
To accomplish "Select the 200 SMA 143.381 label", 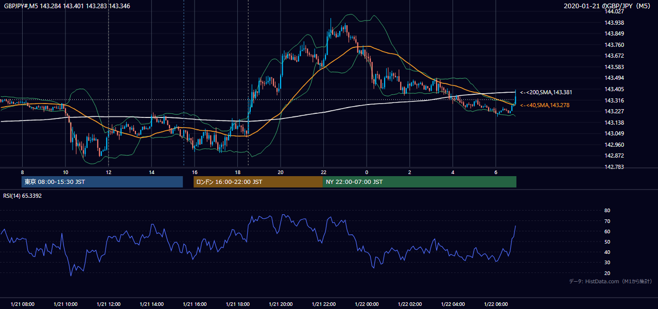I will (546, 92).
